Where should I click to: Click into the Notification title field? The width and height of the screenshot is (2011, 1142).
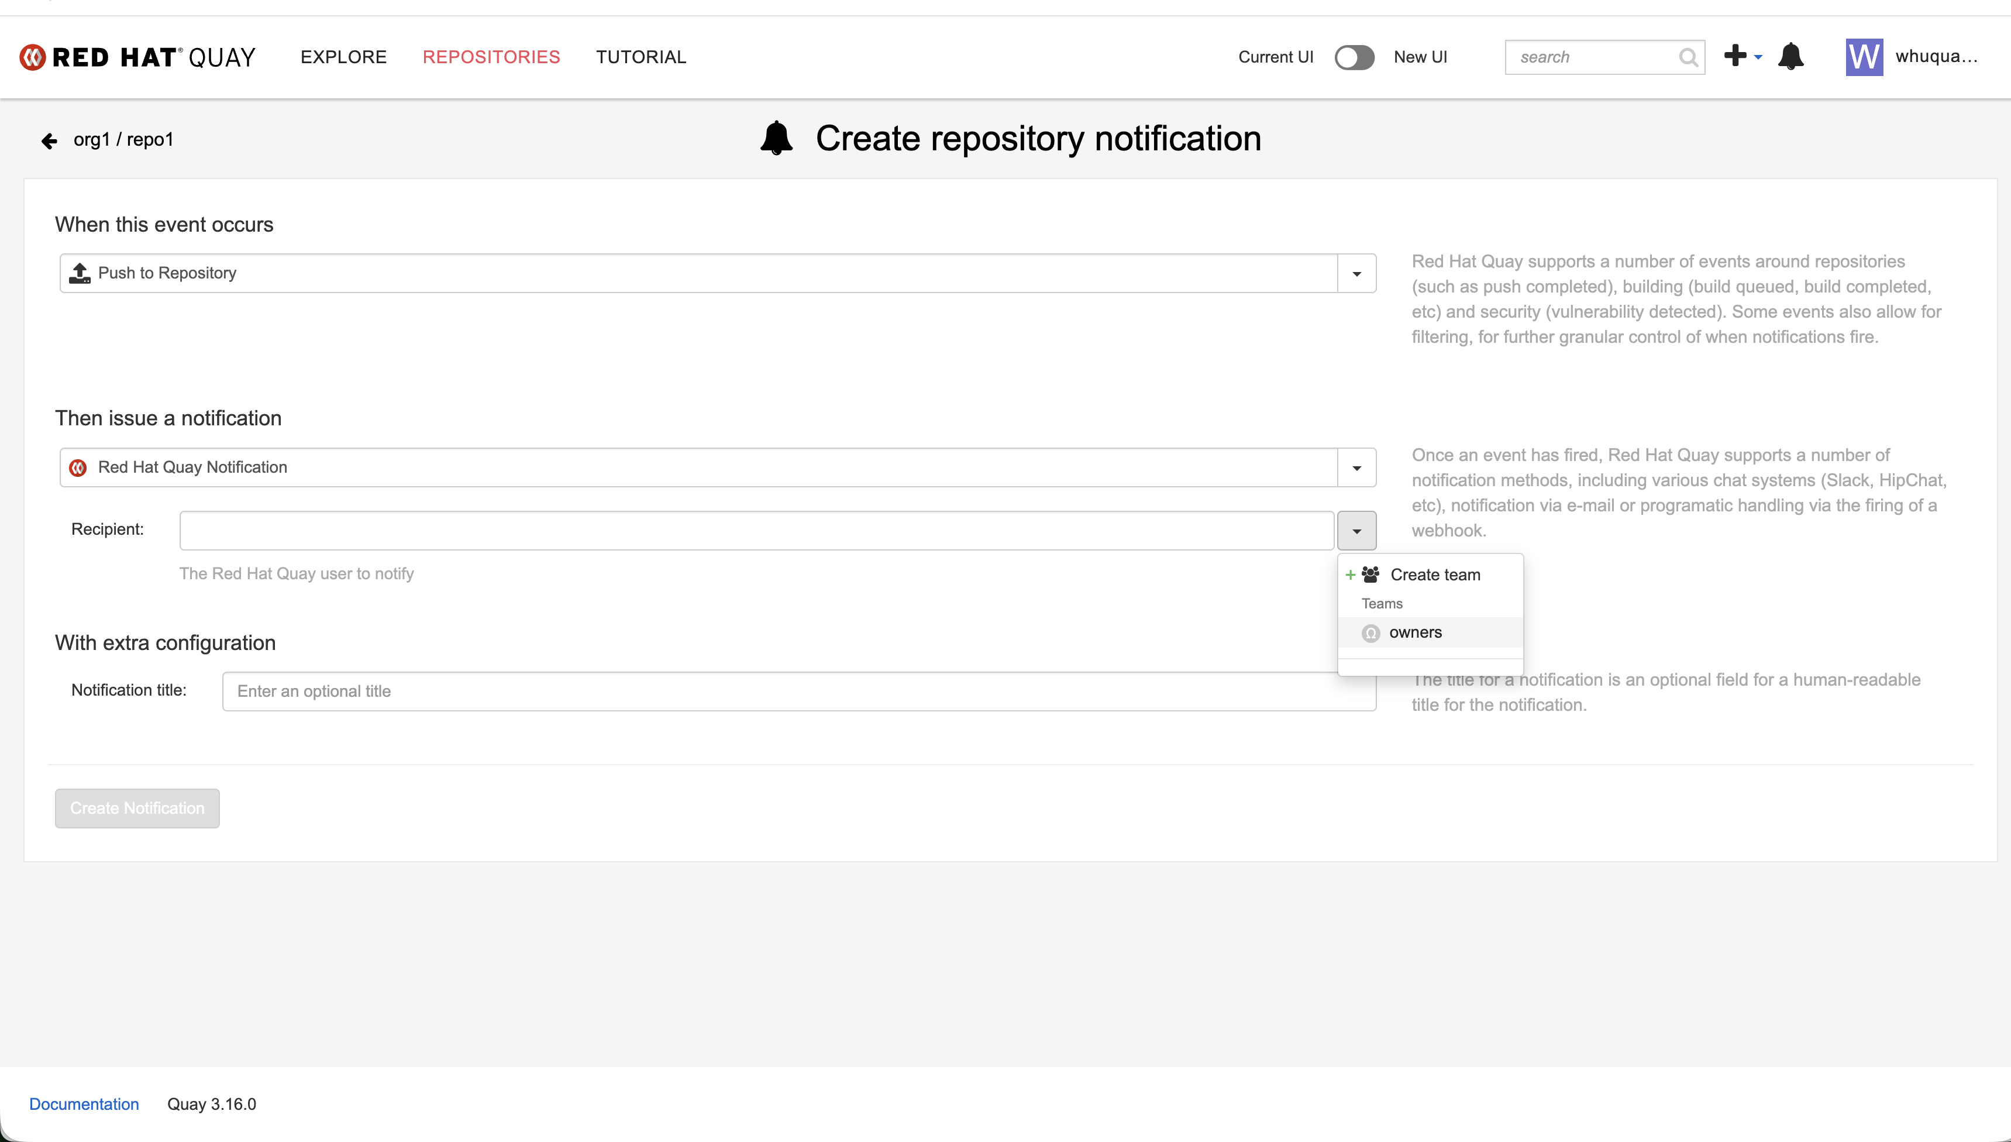click(798, 691)
